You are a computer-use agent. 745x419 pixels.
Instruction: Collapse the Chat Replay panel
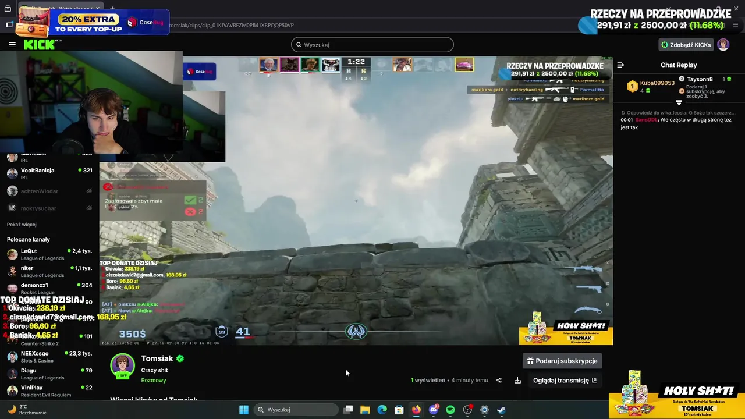620,65
